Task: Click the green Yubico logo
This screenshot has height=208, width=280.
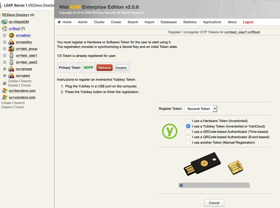Action: click(x=170, y=131)
